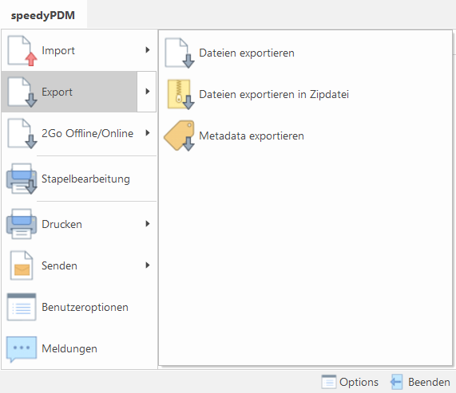Click the Import document icon with red arrow
The height and width of the screenshot is (393, 456).
pos(22,50)
